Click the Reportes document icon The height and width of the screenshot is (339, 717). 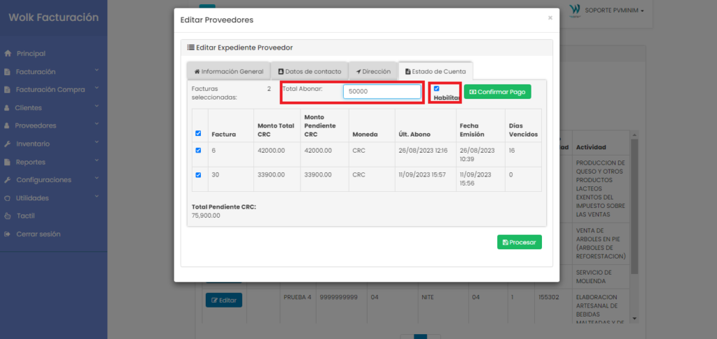(7, 162)
